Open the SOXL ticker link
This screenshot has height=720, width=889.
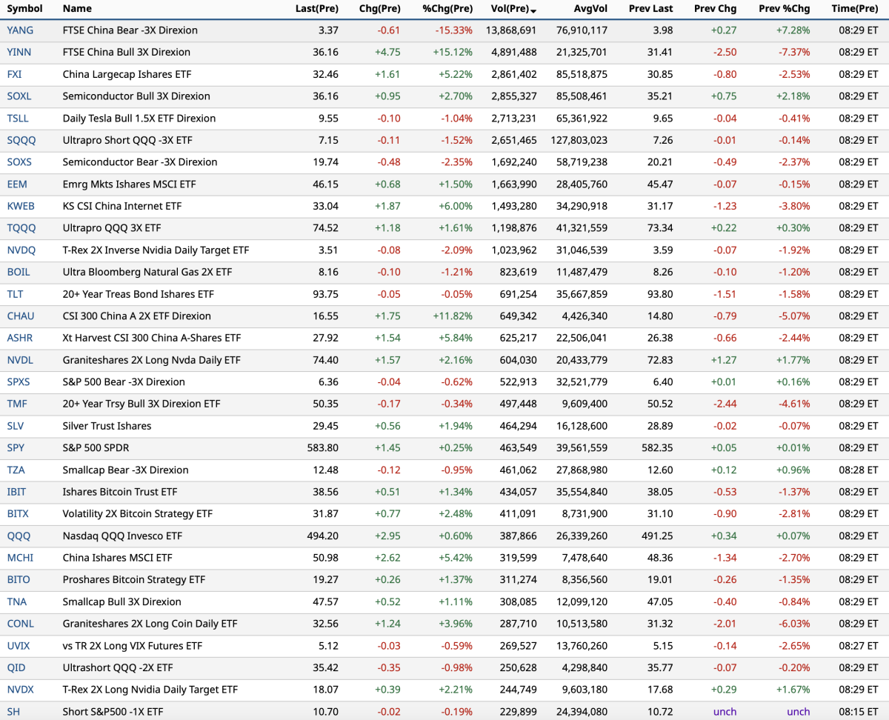click(19, 96)
